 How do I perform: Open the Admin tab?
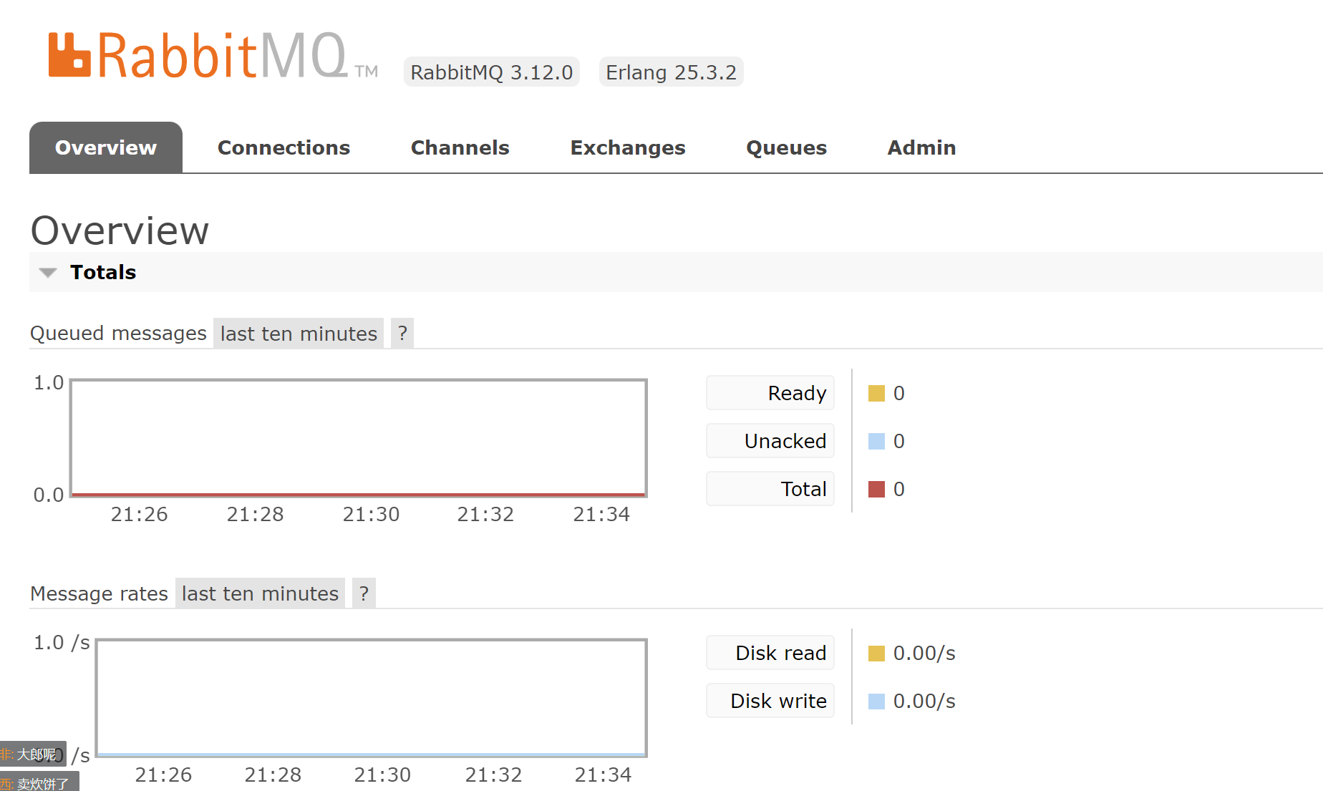coord(921,147)
